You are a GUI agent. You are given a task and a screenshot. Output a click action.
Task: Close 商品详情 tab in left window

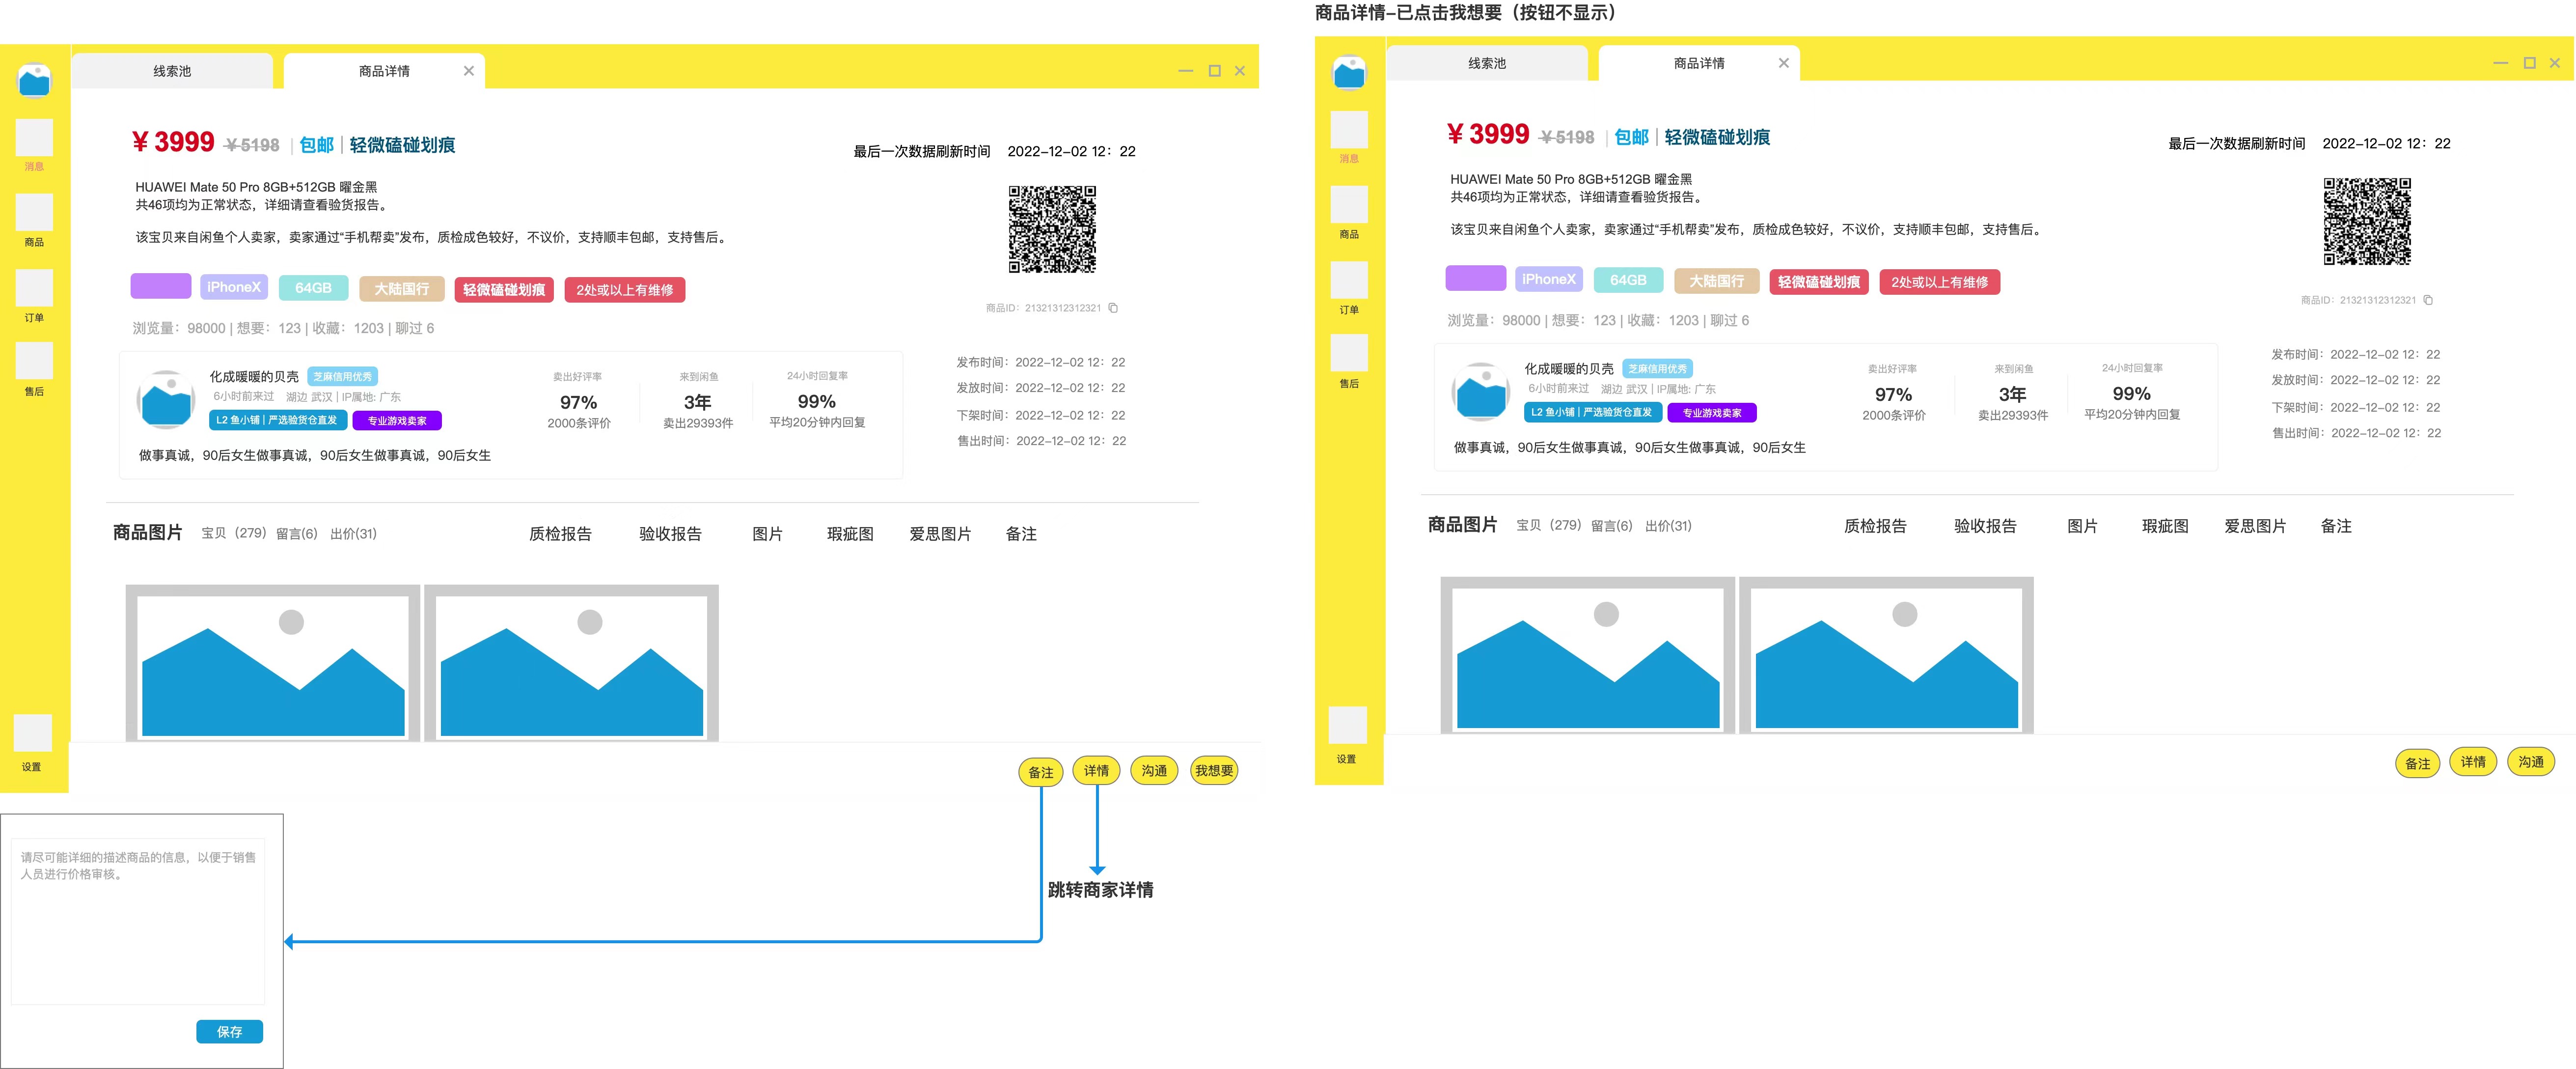click(x=469, y=71)
